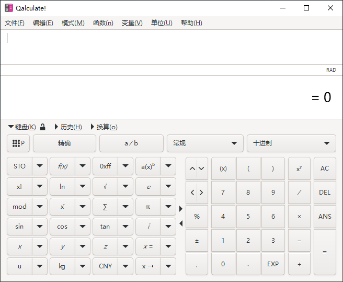Toggle the a/b fraction mode button
Screen dimensions: 343x282
(131, 143)
